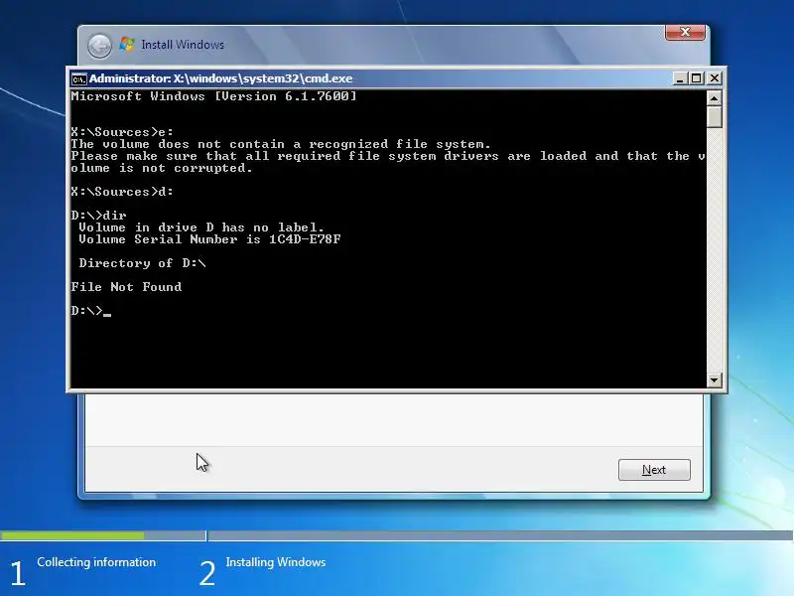Screen dimensions: 794x596
Task: Click 'The volume does not contain a recognized file system.'
Action: (x=281, y=144)
